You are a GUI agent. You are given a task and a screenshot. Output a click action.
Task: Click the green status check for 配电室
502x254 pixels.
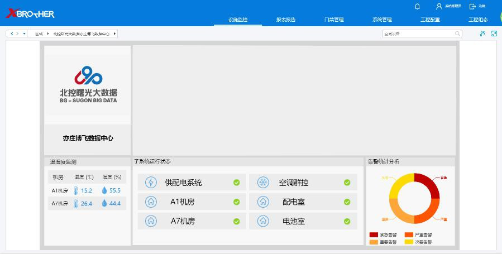pyautogui.click(x=347, y=202)
